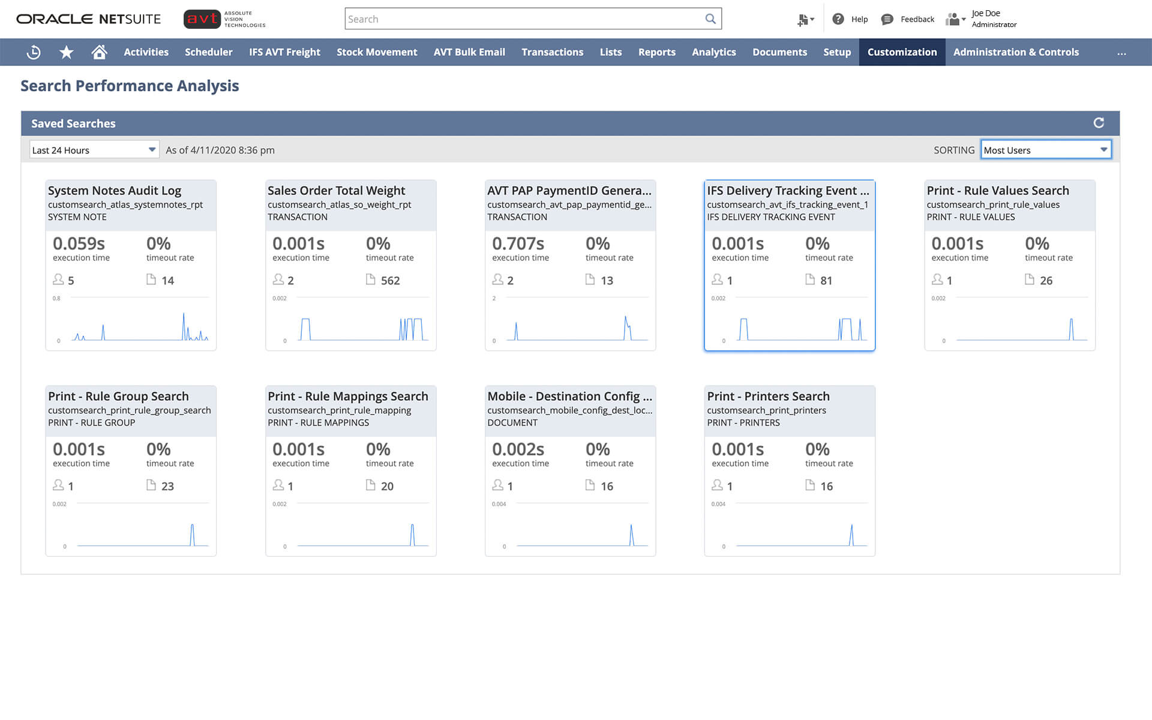Open the create new menu icon
Screen dimensions: 1152x720
coord(805,20)
